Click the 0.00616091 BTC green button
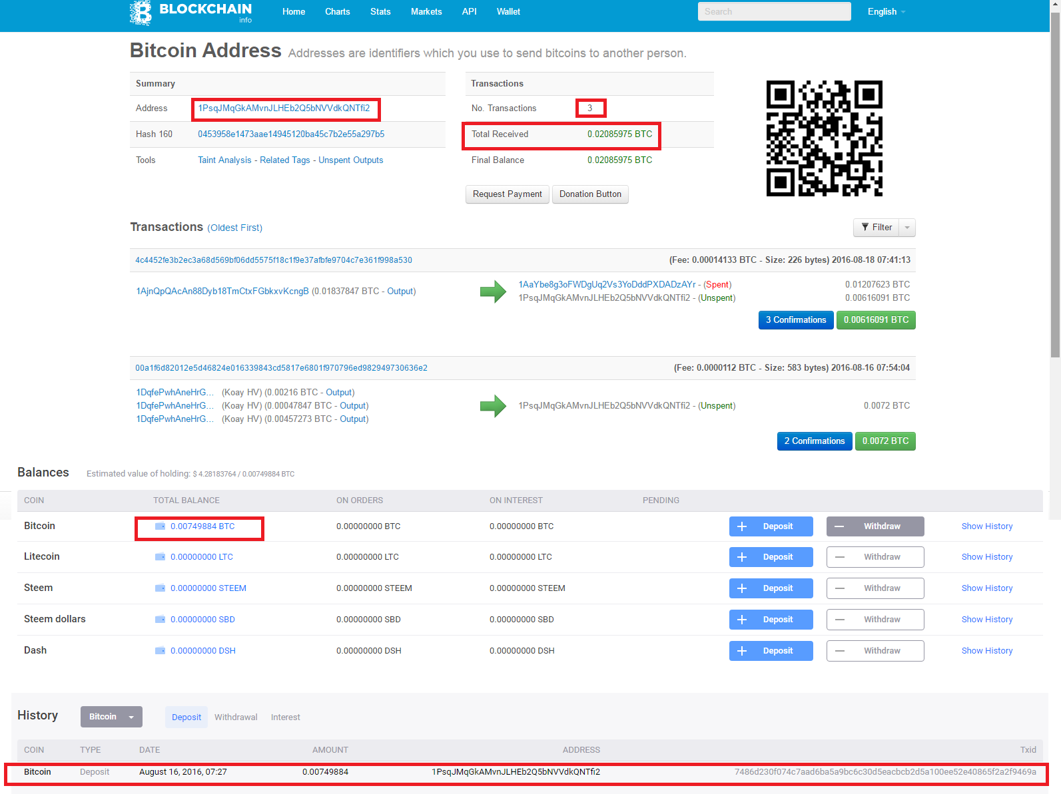The width and height of the screenshot is (1061, 794). pos(876,320)
